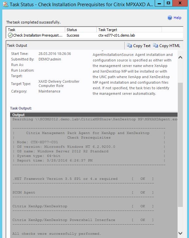Open Help via the question mark icon
Image resolution: width=189 pixels, height=238 pixels.
pyautogui.click(x=170, y=18)
